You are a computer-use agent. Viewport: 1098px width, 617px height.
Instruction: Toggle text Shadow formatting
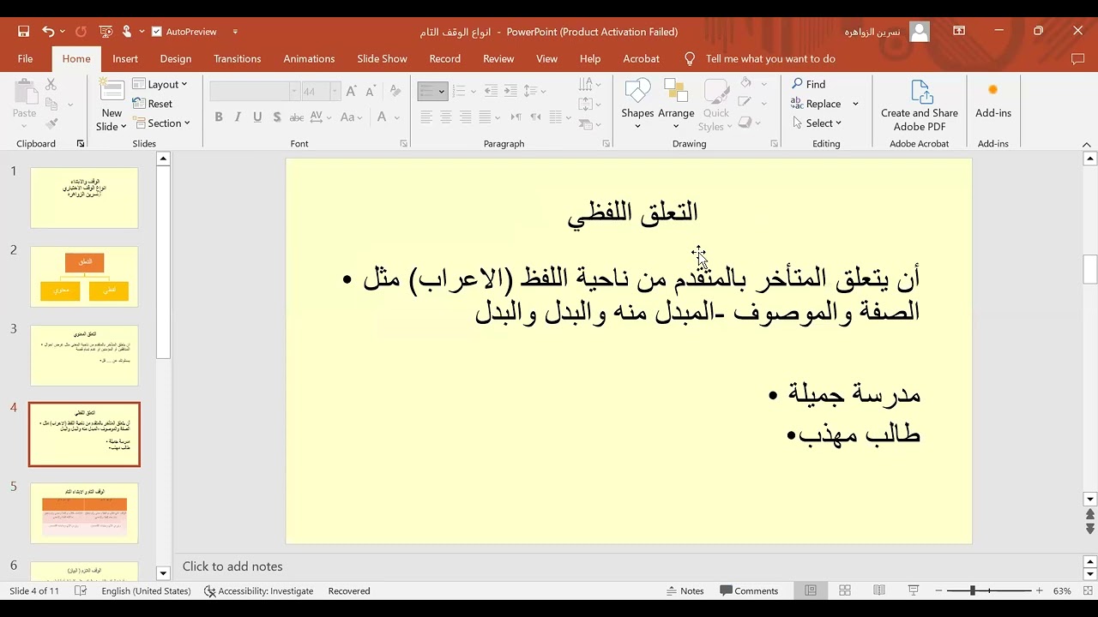point(276,117)
